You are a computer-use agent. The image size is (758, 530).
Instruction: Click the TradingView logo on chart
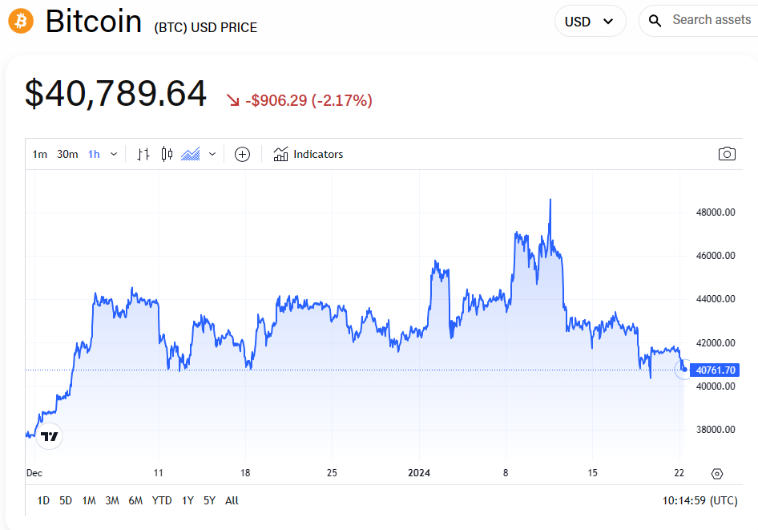click(x=50, y=436)
